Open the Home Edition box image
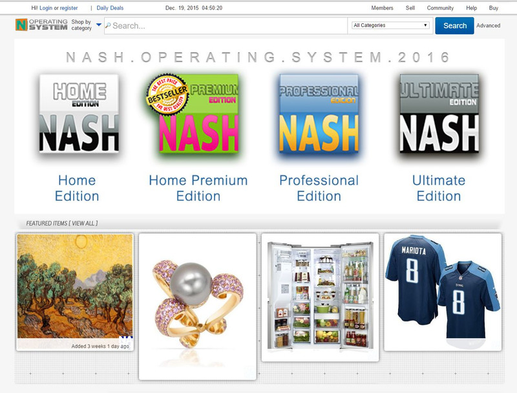Screen dimensions: 517x393 tap(79, 113)
